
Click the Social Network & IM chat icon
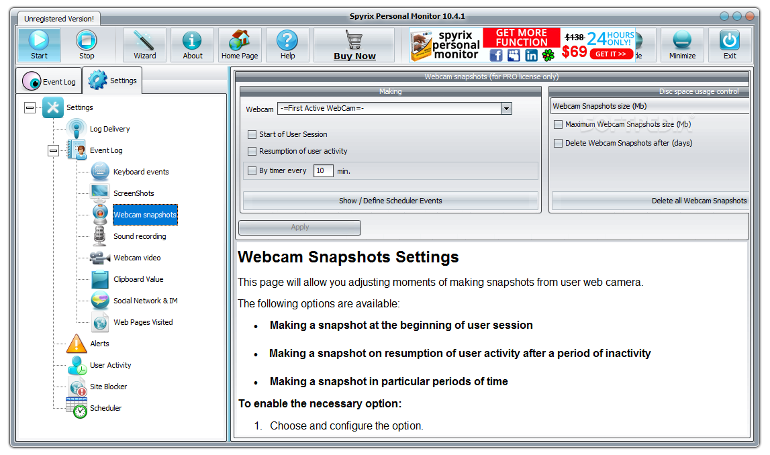[100, 301]
